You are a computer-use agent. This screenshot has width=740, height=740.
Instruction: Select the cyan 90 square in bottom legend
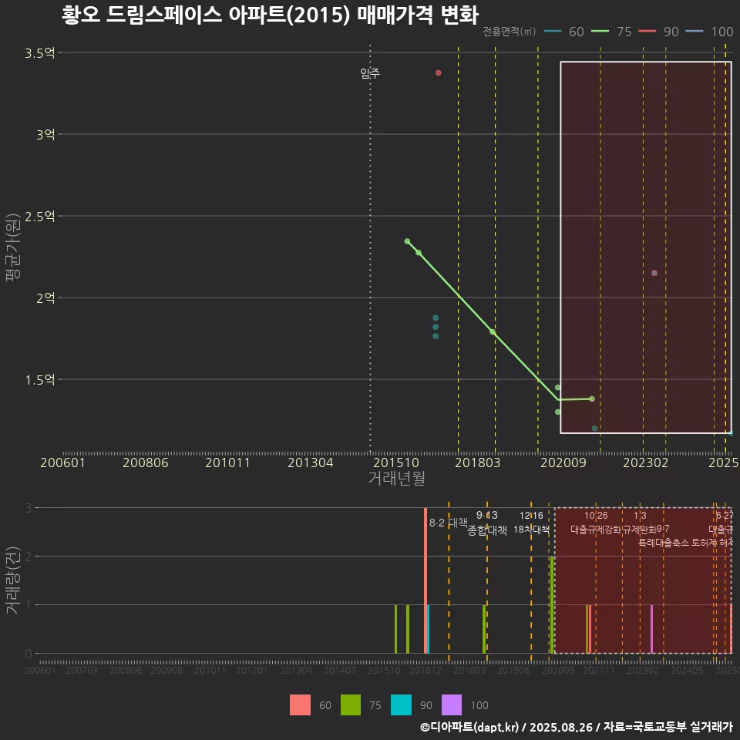(401, 705)
